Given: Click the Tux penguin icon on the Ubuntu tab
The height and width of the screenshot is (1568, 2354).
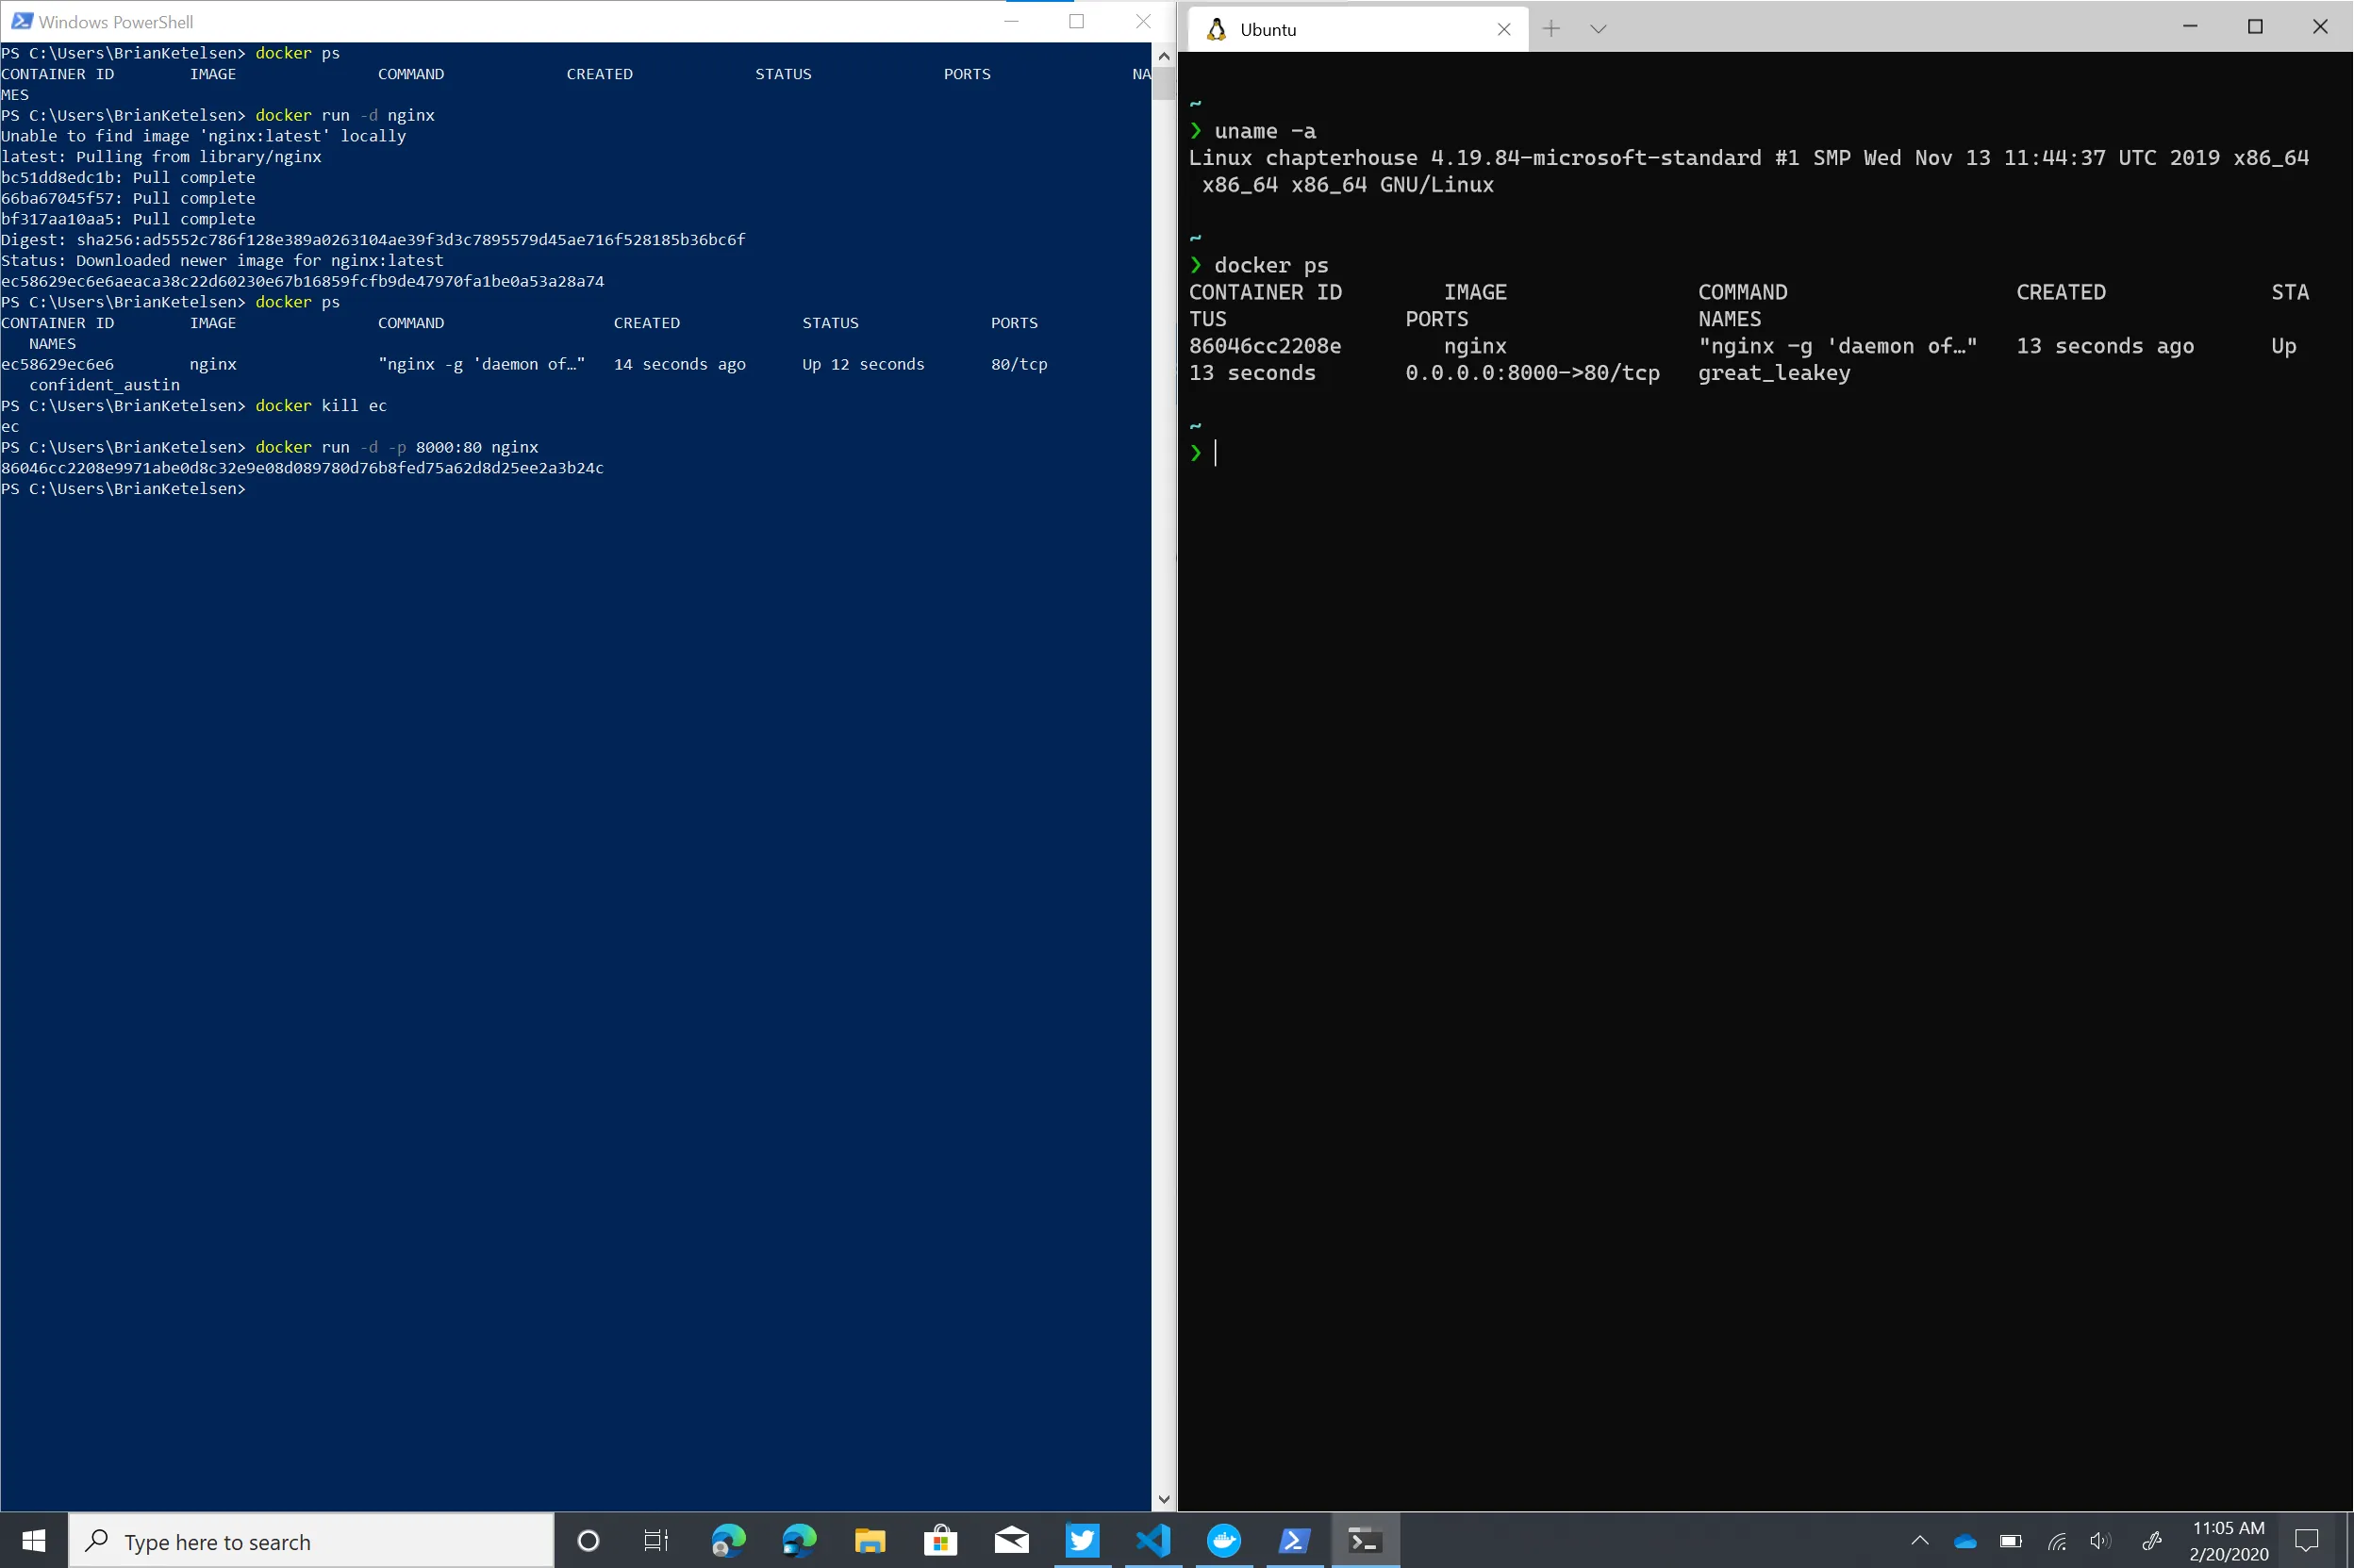Looking at the screenshot, I should click(x=1216, y=29).
